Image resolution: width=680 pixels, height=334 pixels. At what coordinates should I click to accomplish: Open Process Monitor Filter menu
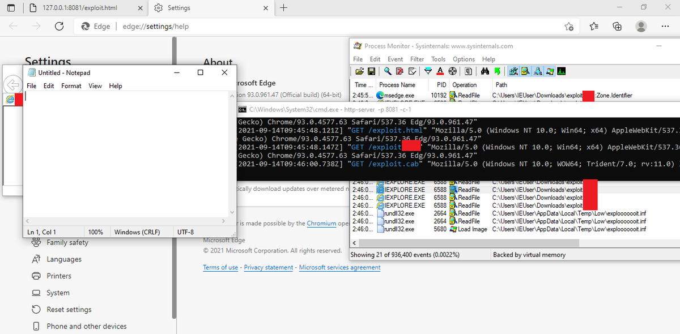[x=417, y=59]
